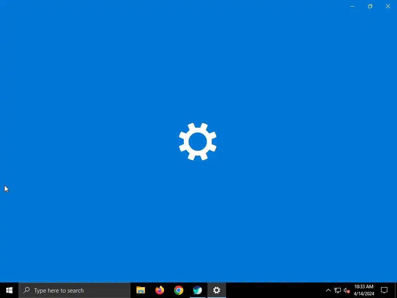Viewport: 397px width, 298px height.
Task: Open the clock showing 10:33 AM
Action: (364, 290)
